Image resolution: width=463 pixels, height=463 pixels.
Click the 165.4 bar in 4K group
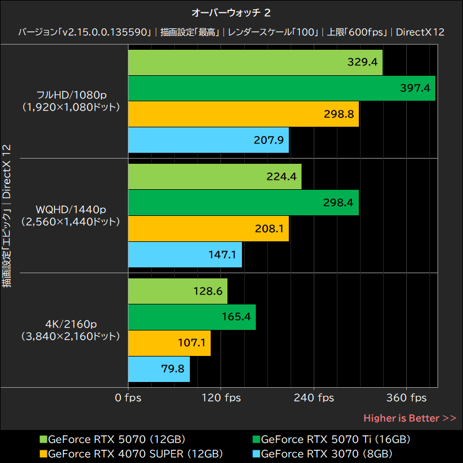pyautogui.click(x=192, y=317)
